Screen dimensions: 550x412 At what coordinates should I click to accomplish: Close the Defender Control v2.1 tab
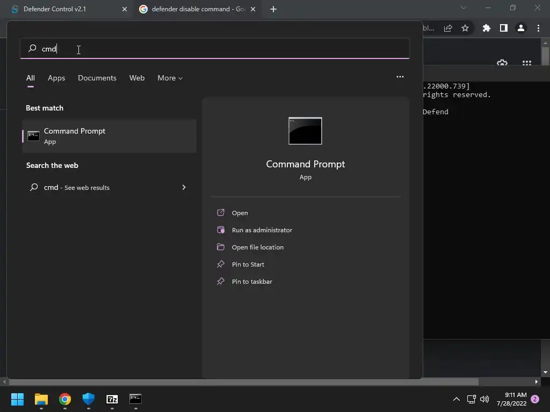(x=125, y=9)
